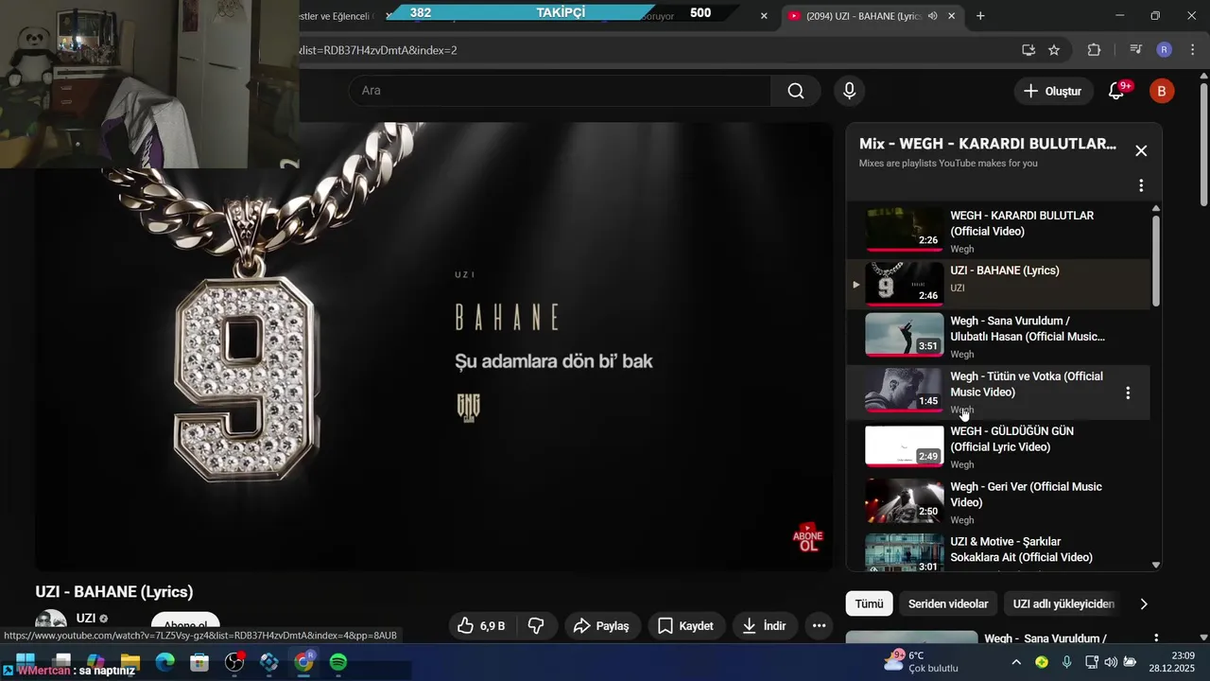Switch to Chrome taskbar icon
This screenshot has width=1210, height=681.
click(303, 662)
